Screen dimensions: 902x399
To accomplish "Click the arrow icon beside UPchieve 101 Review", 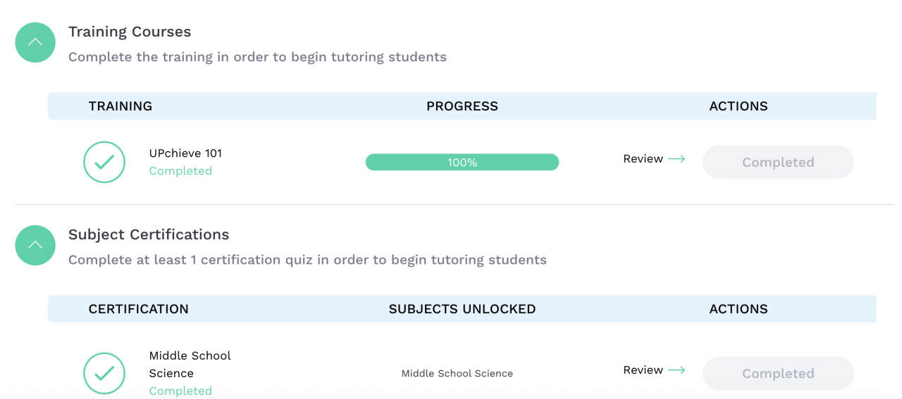I will [676, 159].
